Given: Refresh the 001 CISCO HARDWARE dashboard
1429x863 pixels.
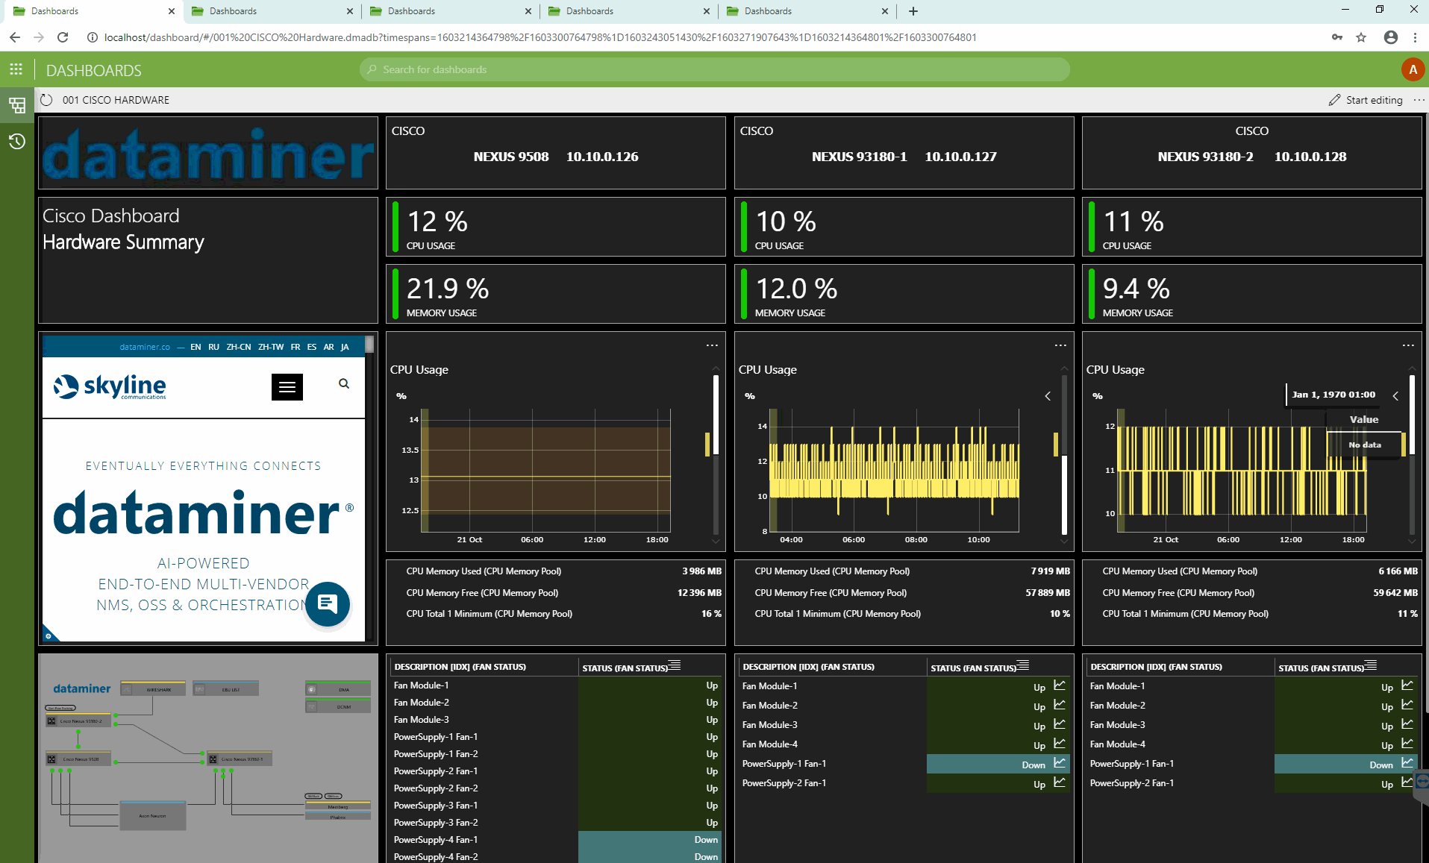Looking at the screenshot, I should tap(46, 100).
